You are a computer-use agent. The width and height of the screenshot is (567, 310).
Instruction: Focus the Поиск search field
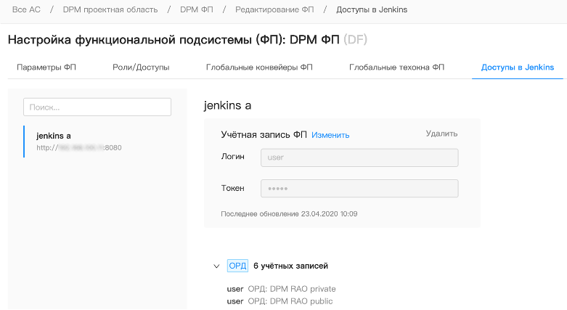click(x=97, y=107)
